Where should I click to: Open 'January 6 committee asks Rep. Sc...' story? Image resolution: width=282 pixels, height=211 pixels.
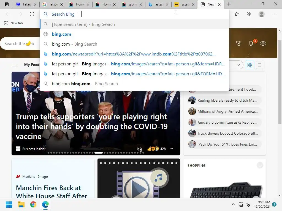click(224, 122)
